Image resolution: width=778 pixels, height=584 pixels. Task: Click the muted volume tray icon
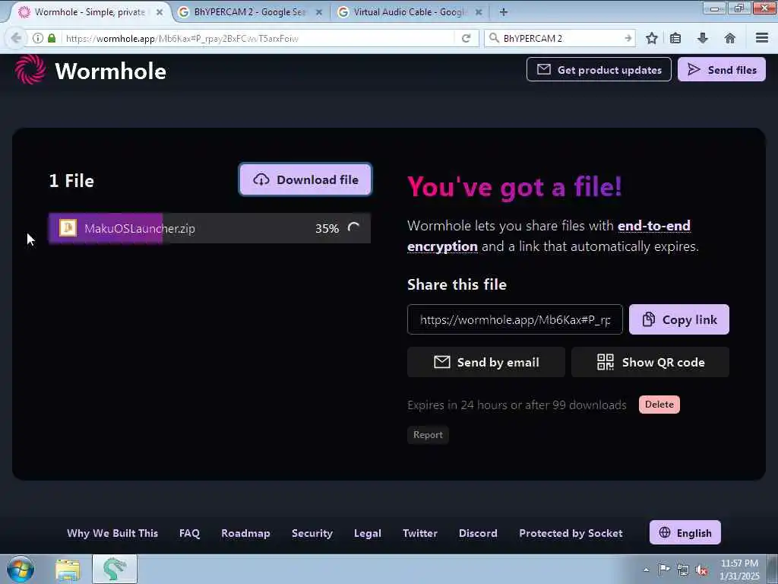(701, 570)
